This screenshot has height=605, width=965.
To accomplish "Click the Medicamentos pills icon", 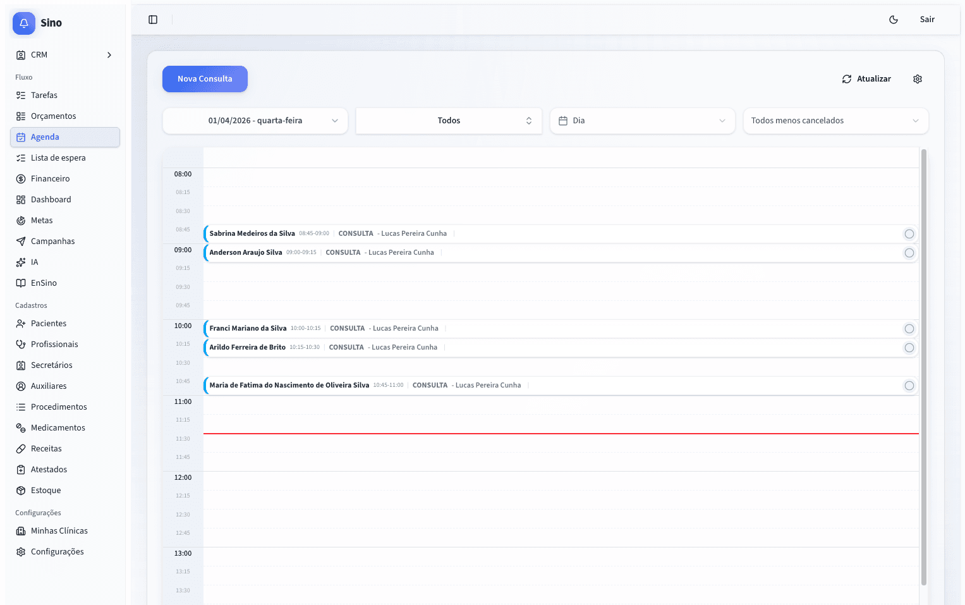I will pyautogui.click(x=21, y=428).
